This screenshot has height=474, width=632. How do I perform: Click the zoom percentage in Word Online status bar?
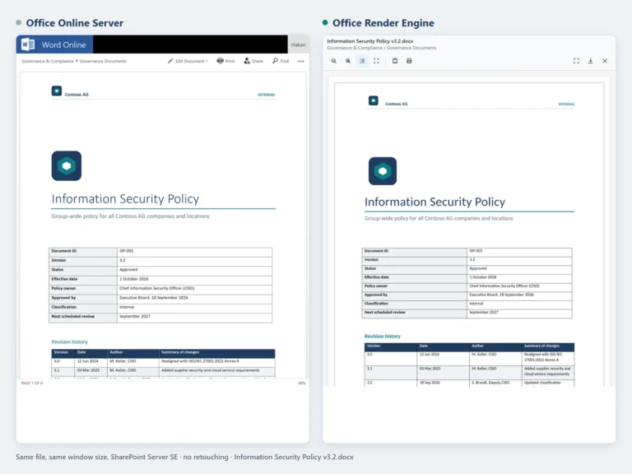[x=301, y=383]
